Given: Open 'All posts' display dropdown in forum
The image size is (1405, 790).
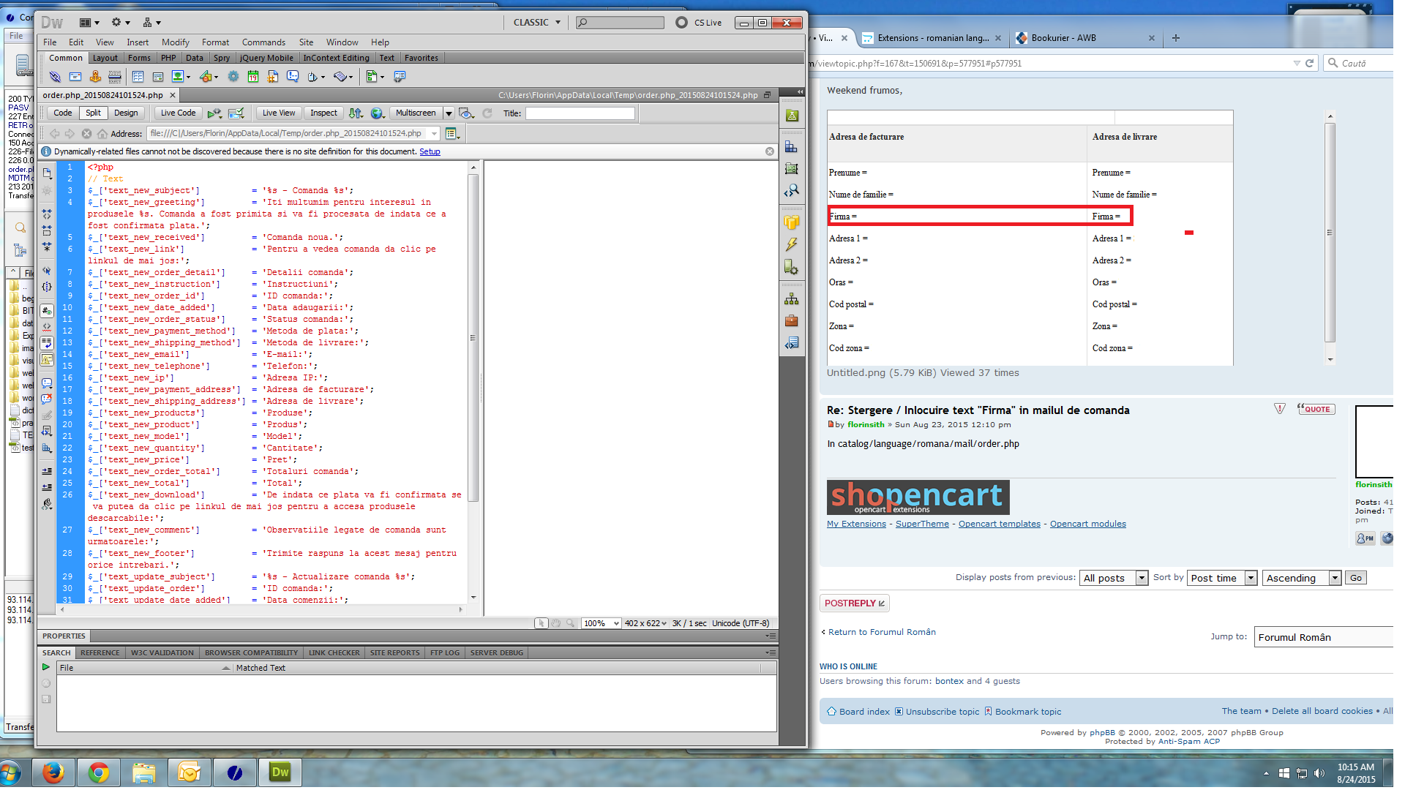Looking at the screenshot, I should pyautogui.click(x=1114, y=578).
